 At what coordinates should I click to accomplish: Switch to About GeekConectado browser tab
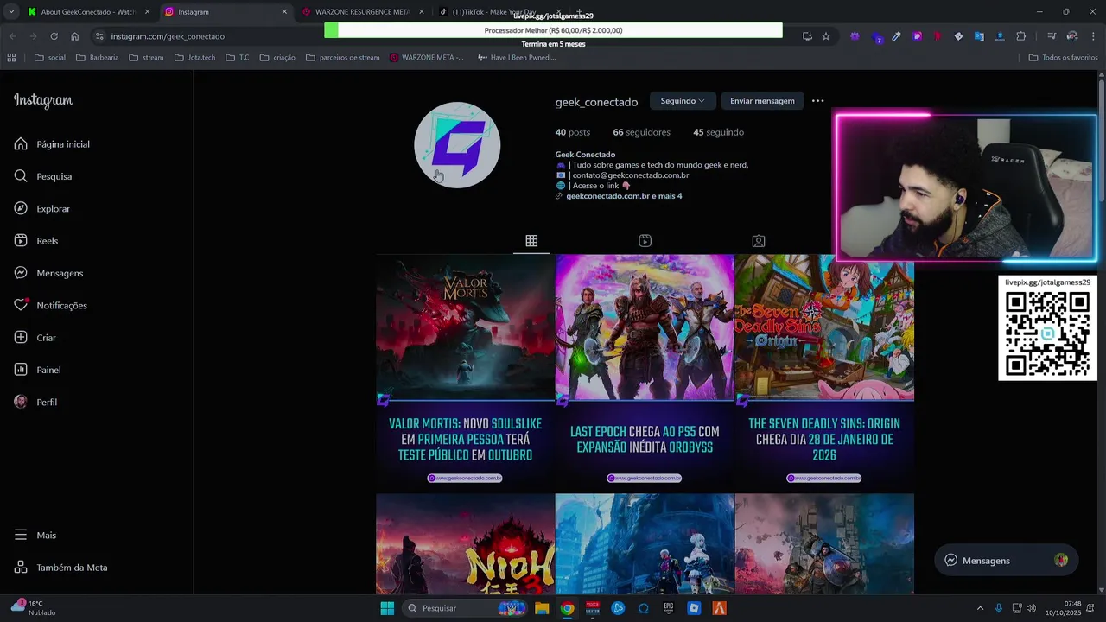89,12
